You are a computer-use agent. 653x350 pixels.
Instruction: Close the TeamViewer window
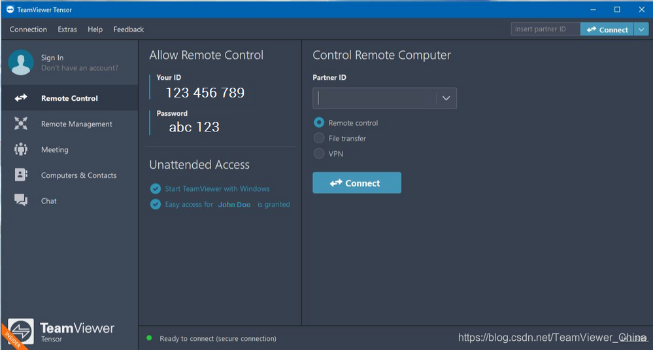pyautogui.click(x=641, y=9)
